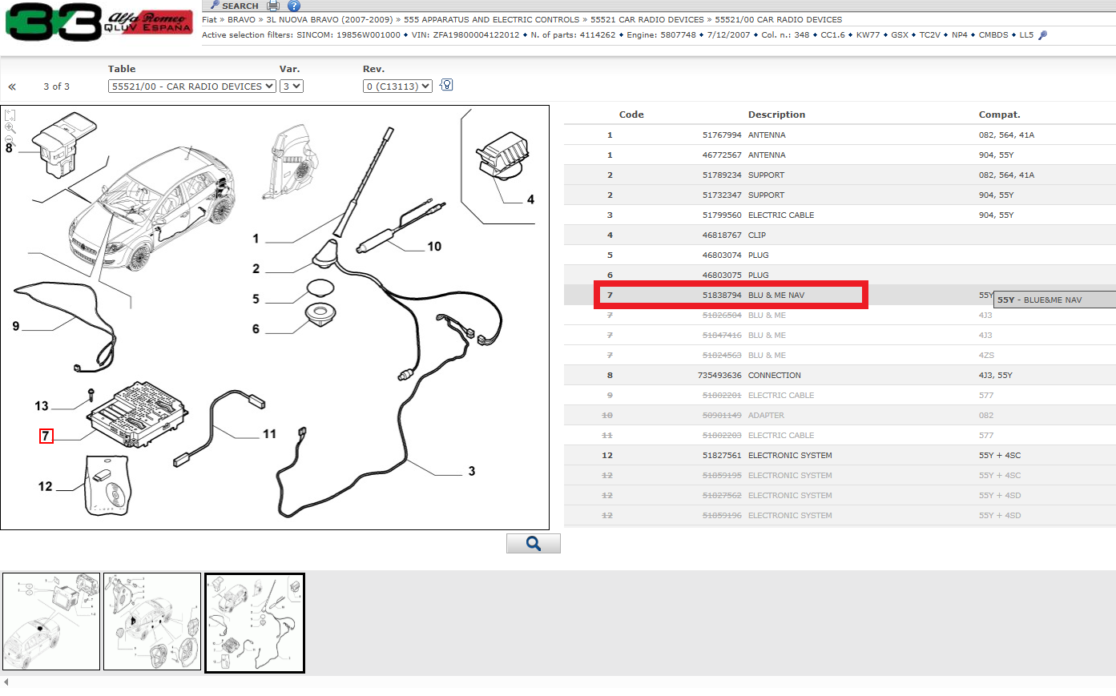Select the second diagram thumbnail with speakers
Image resolution: width=1116 pixels, height=696 pixels.
pos(152,622)
